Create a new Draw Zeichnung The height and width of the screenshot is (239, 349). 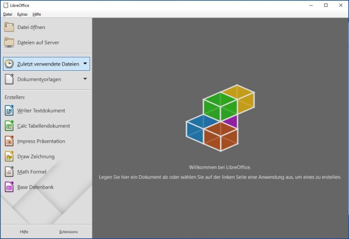pyautogui.click(x=36, y=157)
